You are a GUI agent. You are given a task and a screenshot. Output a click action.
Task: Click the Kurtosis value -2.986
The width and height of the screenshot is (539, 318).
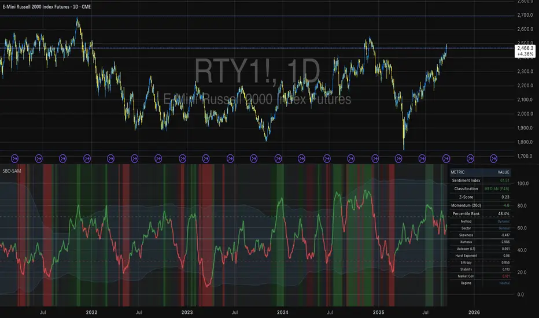point(505,242)
